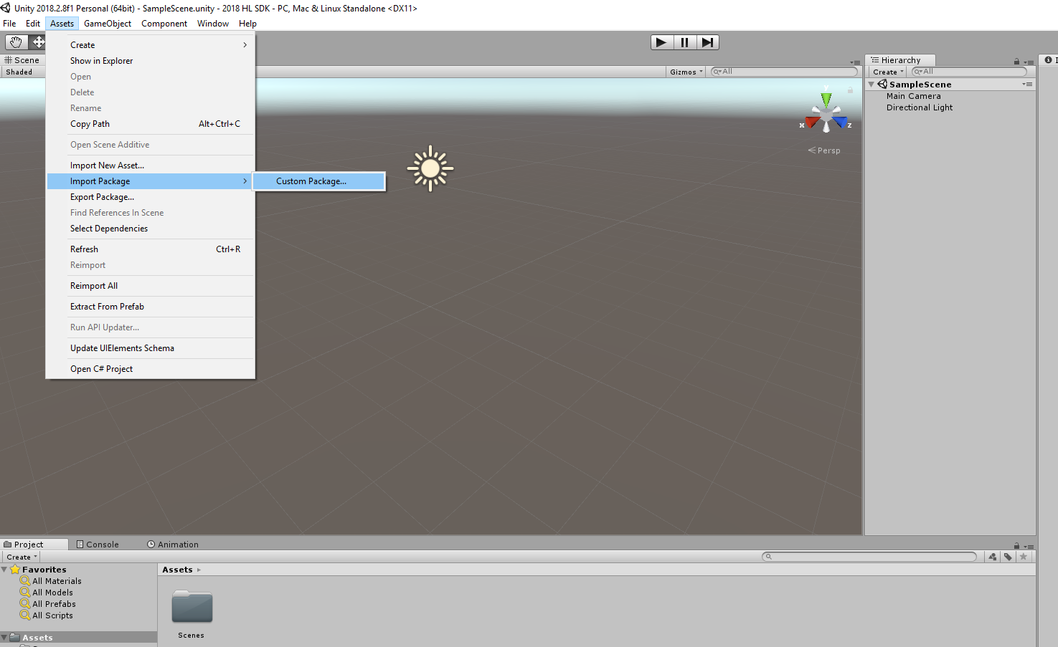Open the Project panel options menu

point(1029,546)
